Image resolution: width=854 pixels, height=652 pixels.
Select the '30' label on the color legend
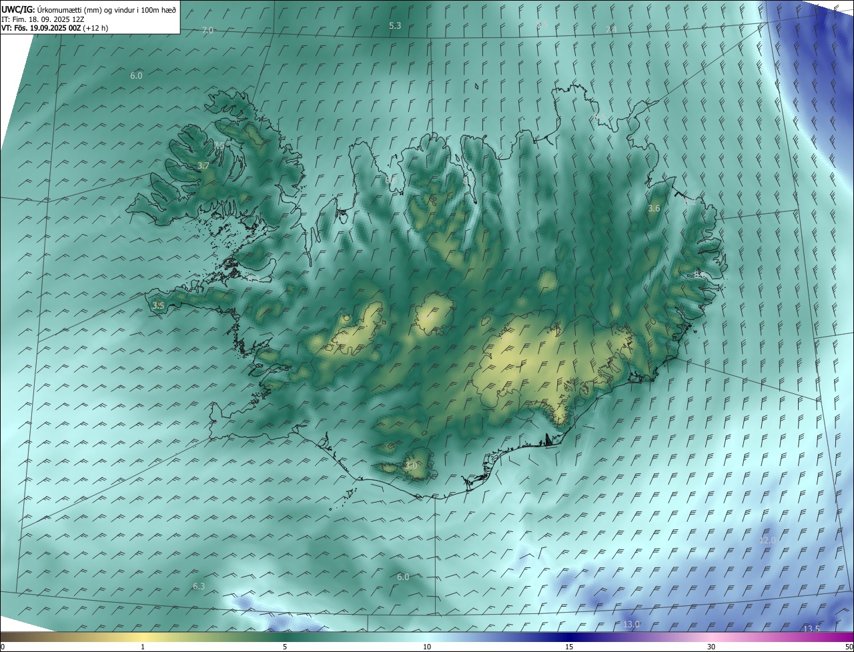(x=711, y=647)
